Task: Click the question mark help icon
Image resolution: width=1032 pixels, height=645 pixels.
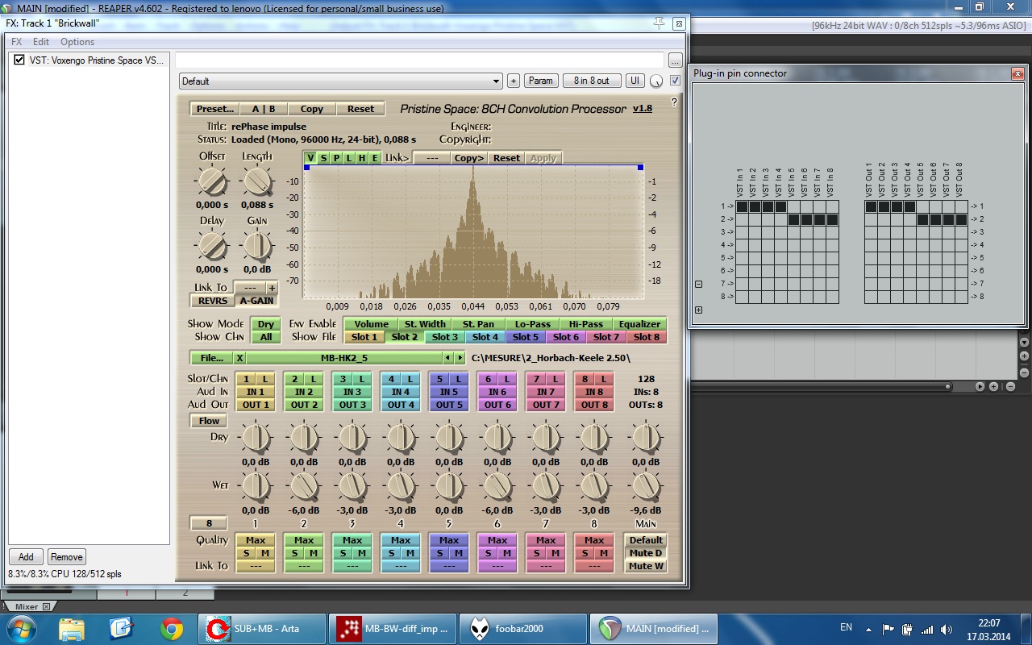Action: click(x=674, y=102)
